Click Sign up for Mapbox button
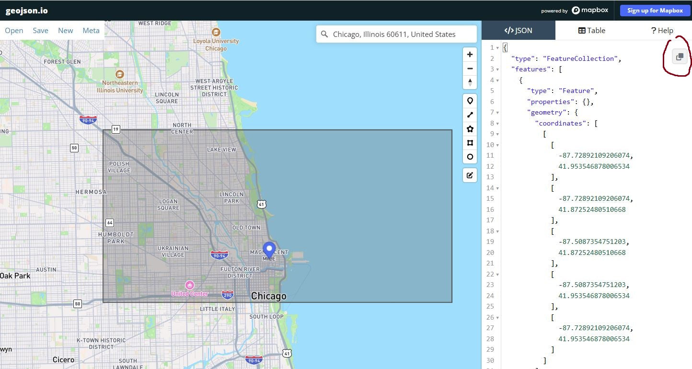The width and height of the screenshot is (692, 369). [x=655, y=11]
